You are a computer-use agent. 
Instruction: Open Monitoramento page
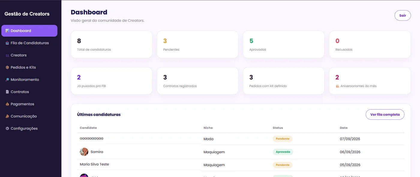coord(29,80)
